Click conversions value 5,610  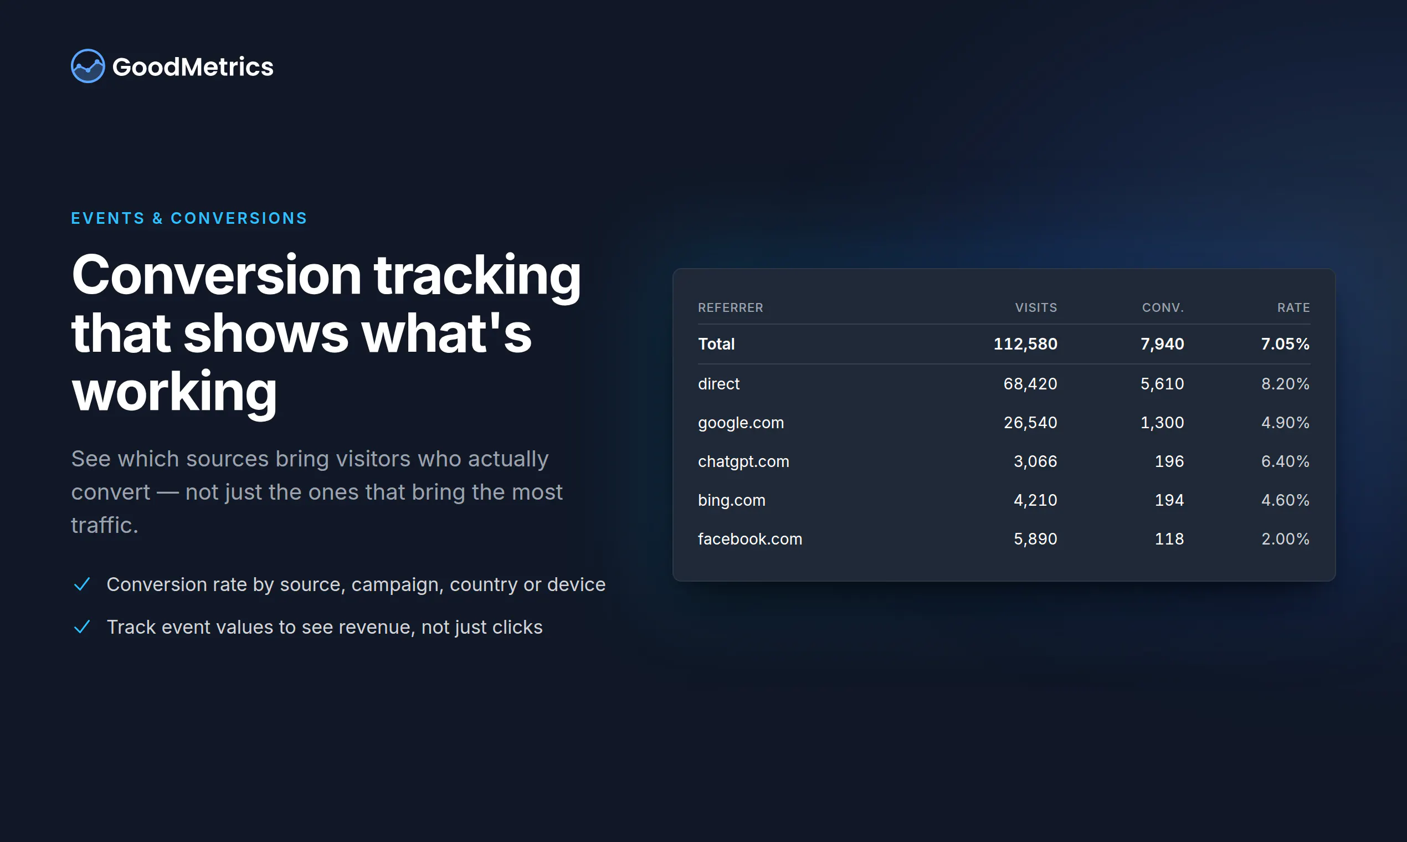(1162, 384)
